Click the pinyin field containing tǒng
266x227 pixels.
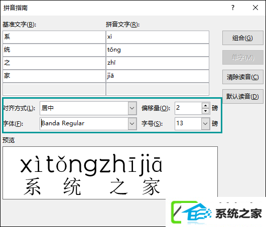[x=158, y=50]
